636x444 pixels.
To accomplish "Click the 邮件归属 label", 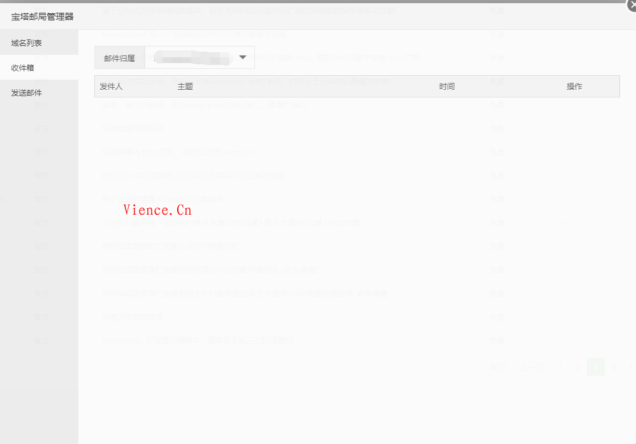I will pyautogui.click(x=119, y=58).
